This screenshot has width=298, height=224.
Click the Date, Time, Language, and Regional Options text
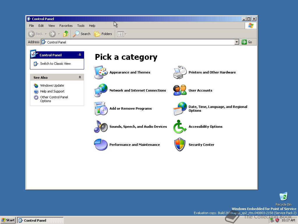[x=218, y=108]
